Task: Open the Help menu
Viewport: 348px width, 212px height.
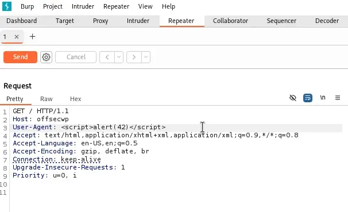Action: pos(168,6)
